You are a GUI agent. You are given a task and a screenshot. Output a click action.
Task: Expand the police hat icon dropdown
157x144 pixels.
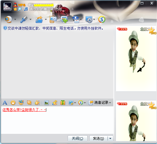click(x=81, y=19)
